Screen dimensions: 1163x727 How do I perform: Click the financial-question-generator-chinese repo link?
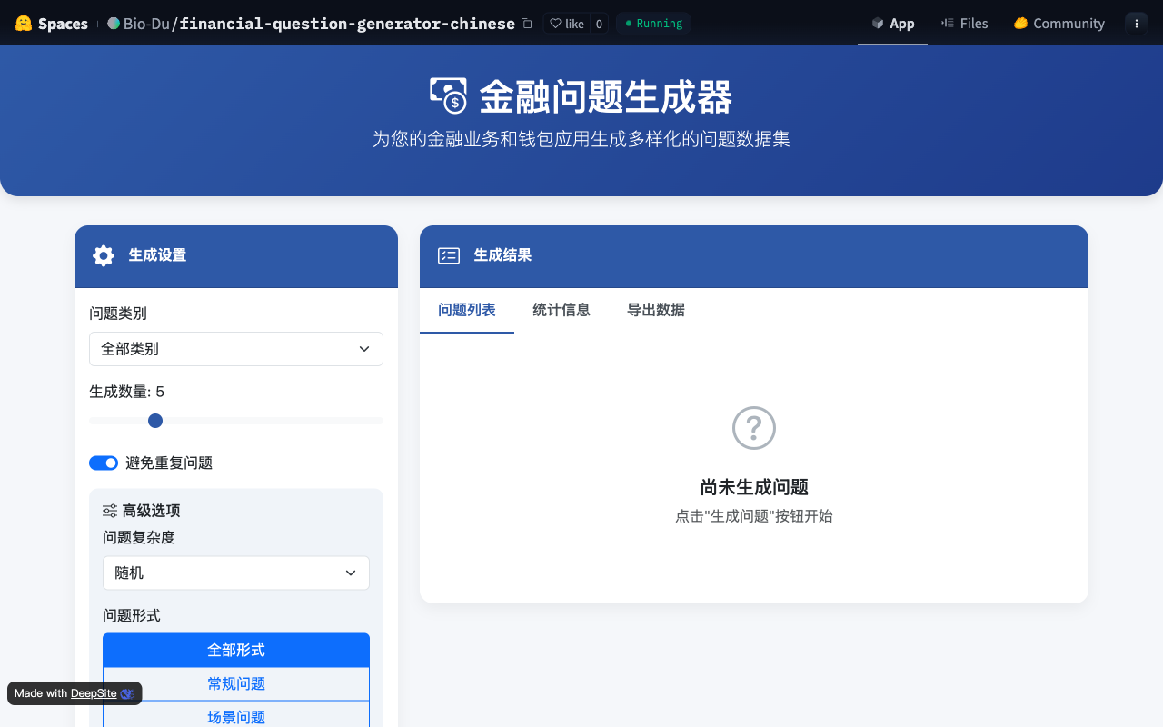347,24
